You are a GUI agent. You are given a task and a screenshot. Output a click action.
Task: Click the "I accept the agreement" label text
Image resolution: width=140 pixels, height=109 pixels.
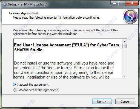point(33,85)
